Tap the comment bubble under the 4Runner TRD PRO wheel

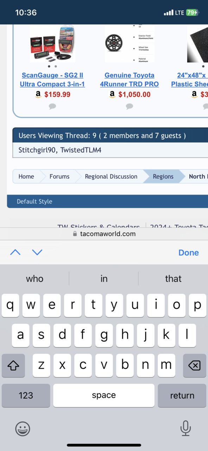[x=130, y=106]
